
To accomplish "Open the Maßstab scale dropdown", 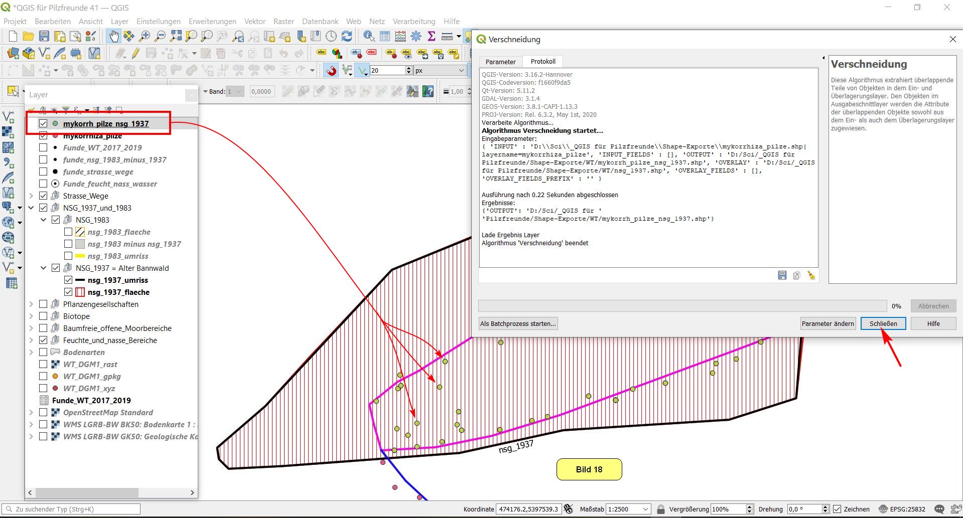I will click(x=645, y=509).
